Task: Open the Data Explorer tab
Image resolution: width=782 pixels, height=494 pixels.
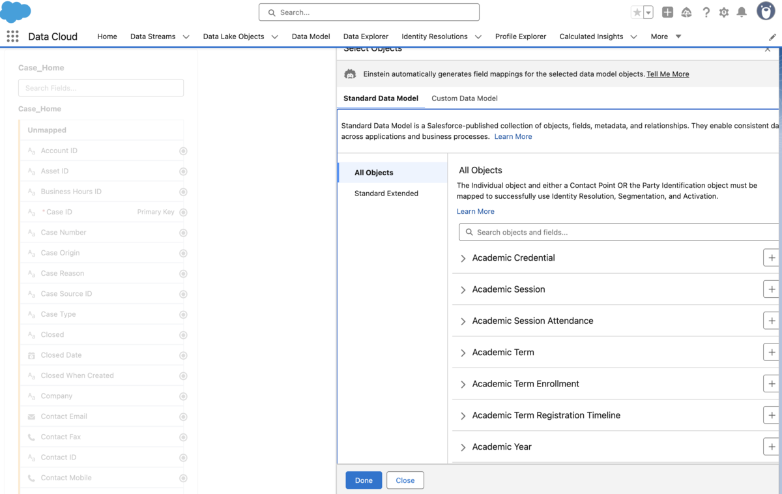Action: (366, 36)
